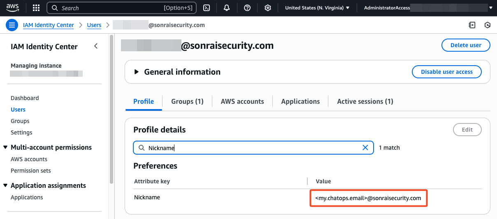Image resolution: width=497 pixels, height=219 pixels.
Task: Collapse the IAM Identity Center side panel
Action: (x=96, y=46)
